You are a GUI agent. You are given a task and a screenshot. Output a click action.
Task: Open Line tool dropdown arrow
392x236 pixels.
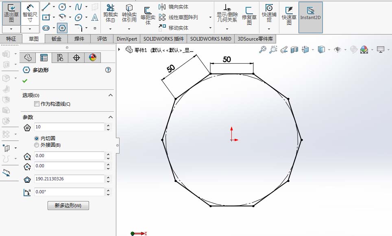tap(54, 7)
